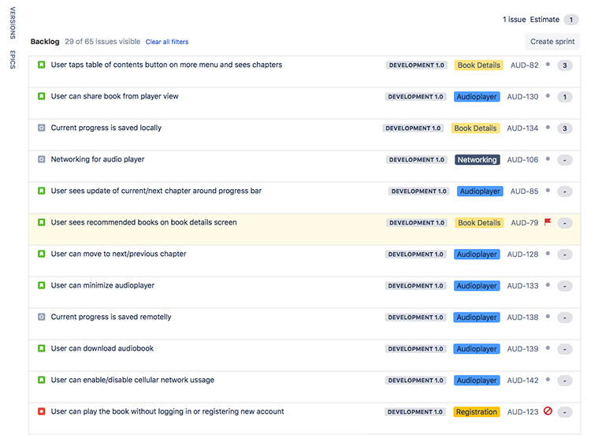Viewport: 591px width, 435px height.
Task: Open issue key AUD-130
Action: click(x=522, y=97)
